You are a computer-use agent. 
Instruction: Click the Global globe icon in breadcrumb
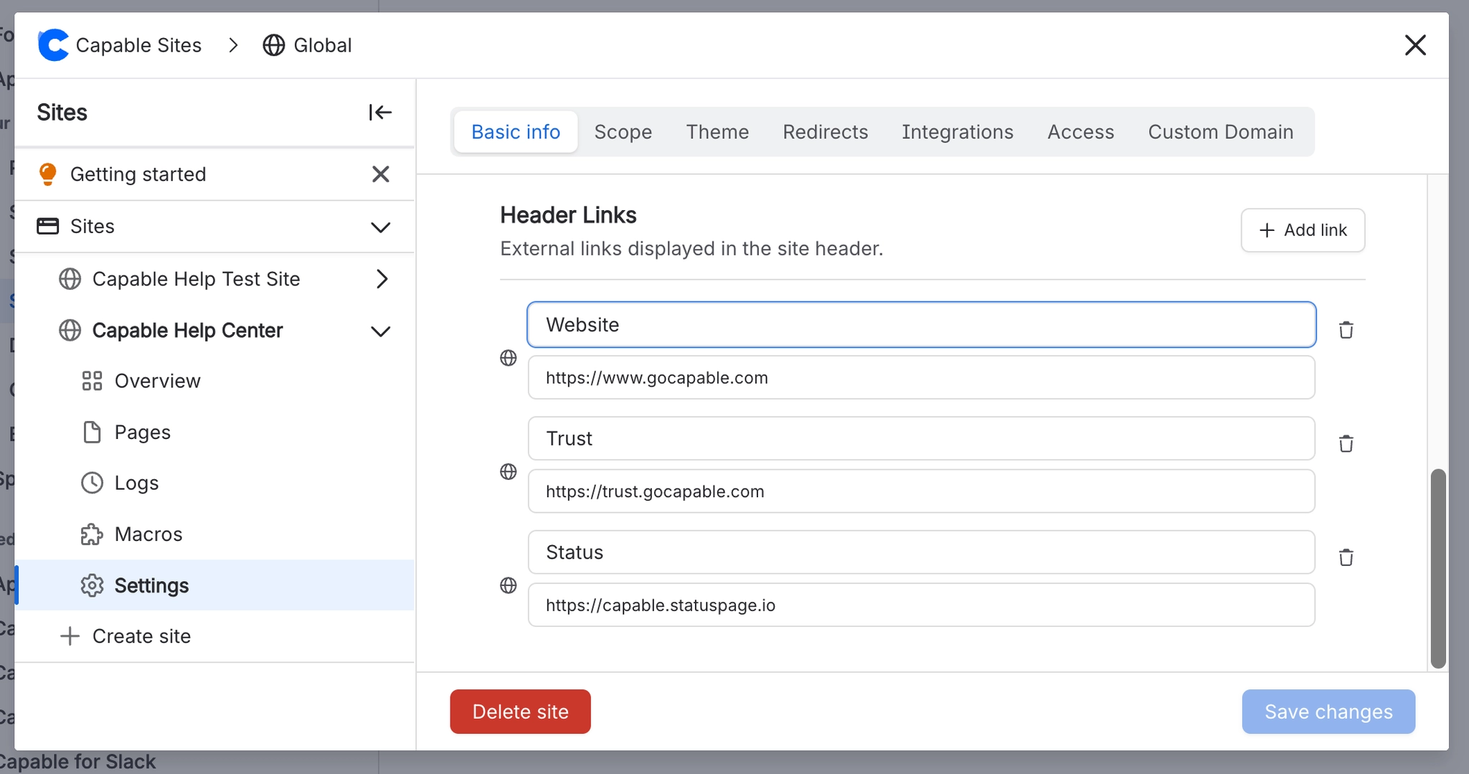pos(273,45)
